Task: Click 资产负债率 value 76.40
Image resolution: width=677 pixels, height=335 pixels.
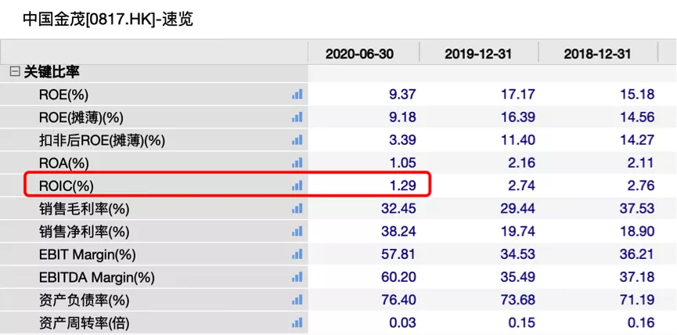Action: click(x=398, y=300)
